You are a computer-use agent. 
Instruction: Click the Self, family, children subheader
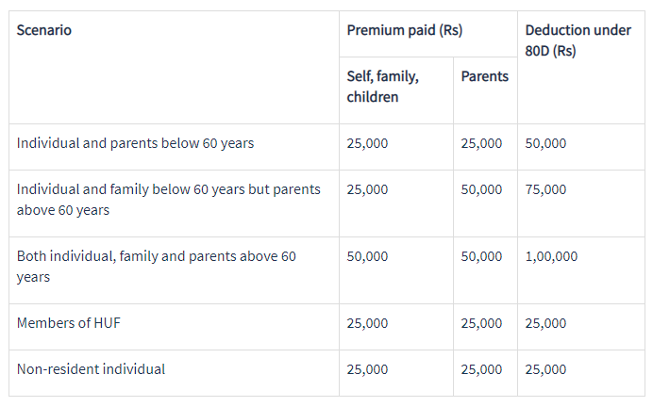coord(383,86)
